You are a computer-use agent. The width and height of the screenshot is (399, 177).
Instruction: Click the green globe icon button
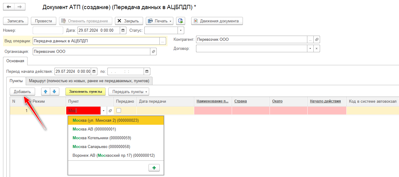click(181, 21)
